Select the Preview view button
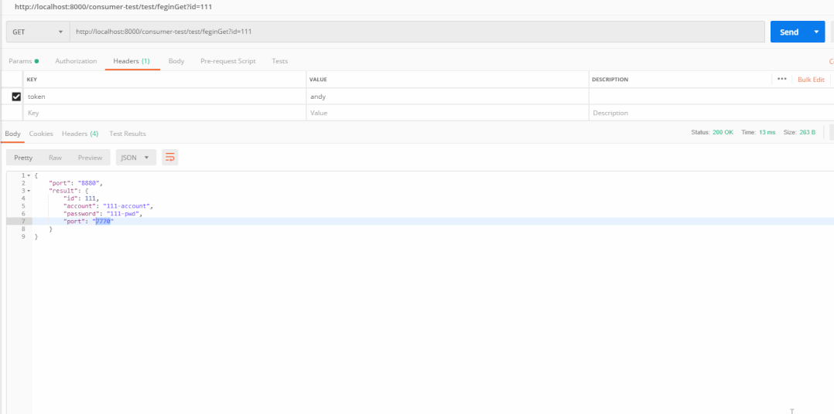The image size is (834, 414). click(x=90, y=158)
